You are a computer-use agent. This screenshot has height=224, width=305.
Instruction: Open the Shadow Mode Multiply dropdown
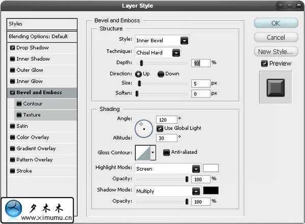pos(196,191)
